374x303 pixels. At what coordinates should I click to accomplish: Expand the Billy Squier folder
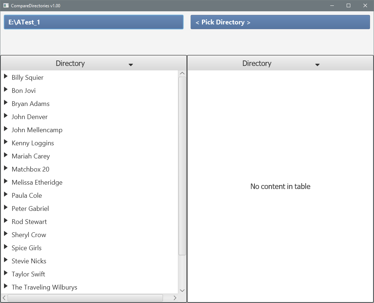[x=6, y=76]
